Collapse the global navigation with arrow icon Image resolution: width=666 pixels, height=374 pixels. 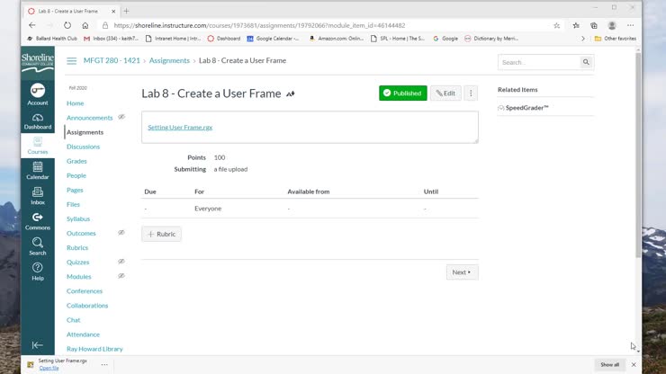point(38,345)
